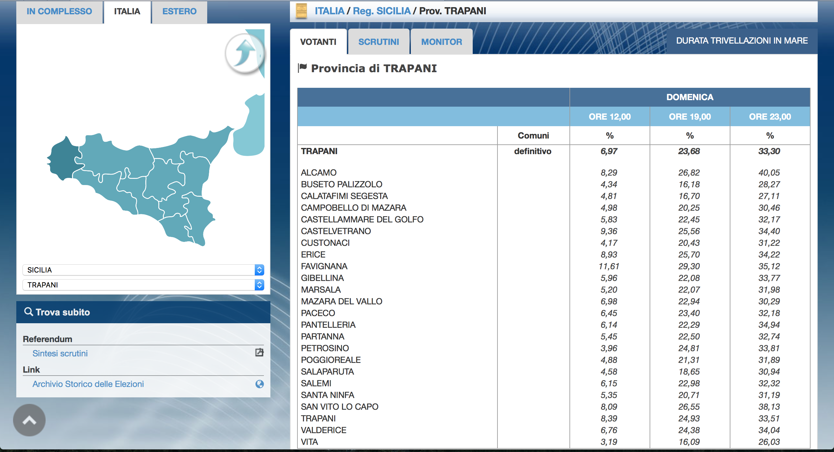
Task: Open the Sintesi scrutini link
Action: pos(60,353)
